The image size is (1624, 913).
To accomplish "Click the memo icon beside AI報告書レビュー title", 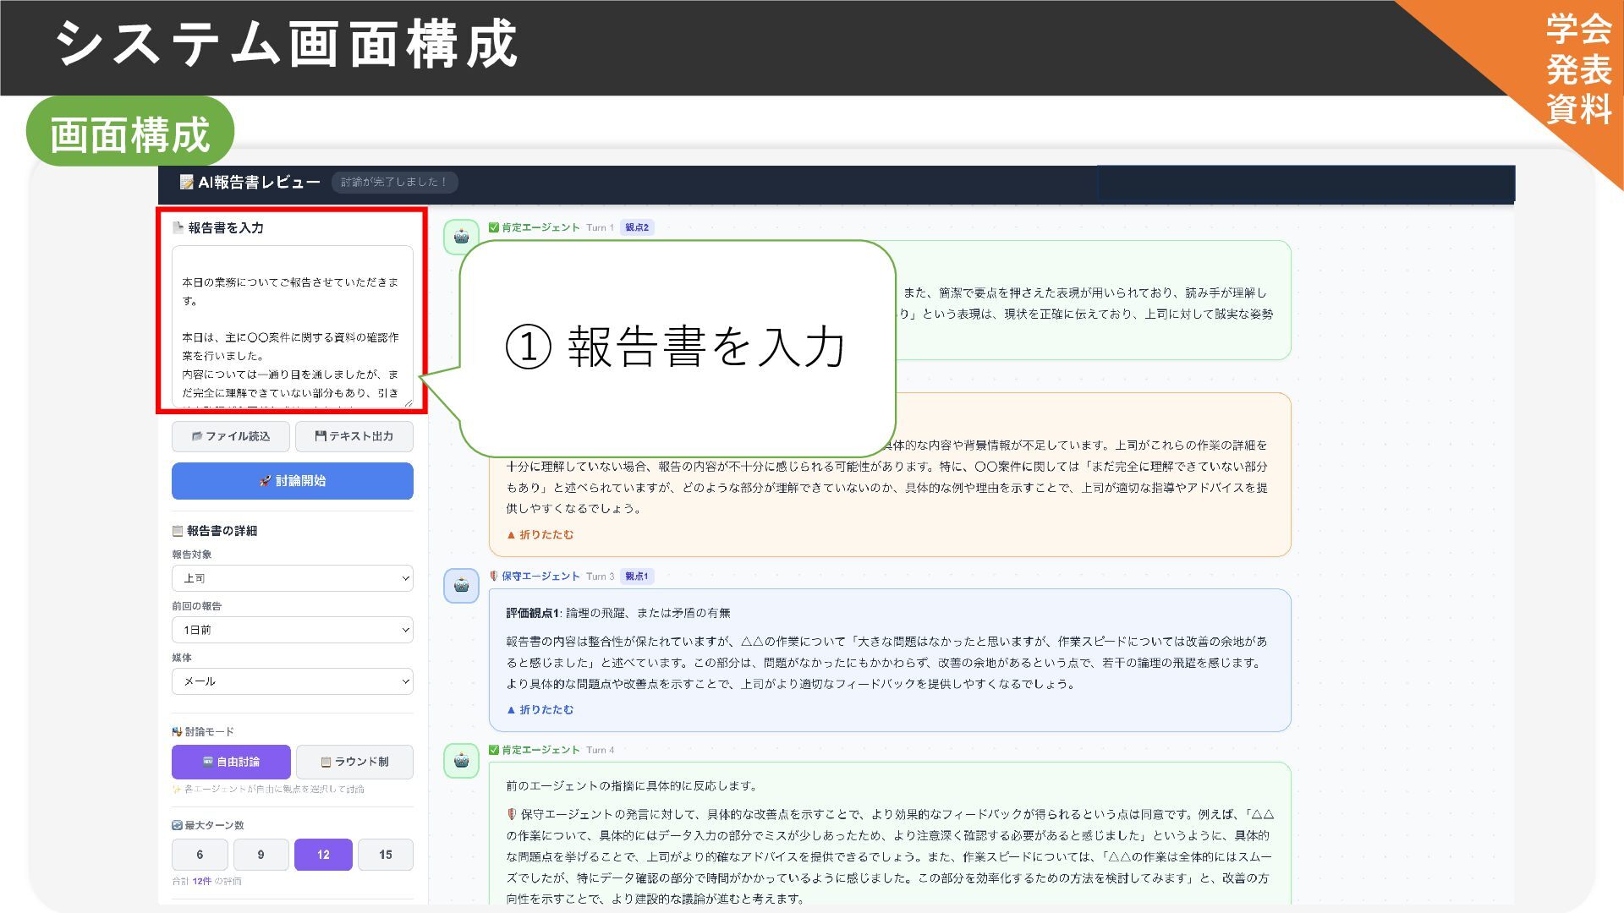I will coord(186,183).
